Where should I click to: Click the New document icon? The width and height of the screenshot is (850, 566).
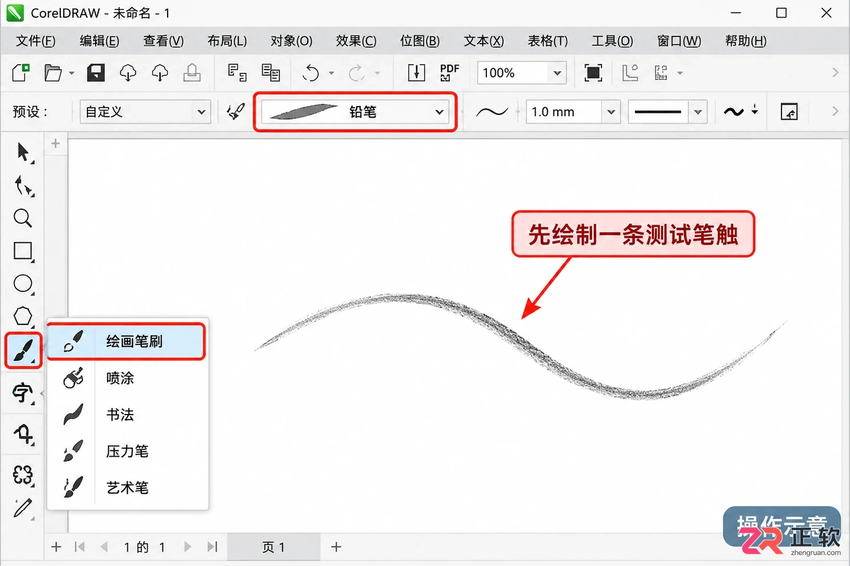click(21, 73)
